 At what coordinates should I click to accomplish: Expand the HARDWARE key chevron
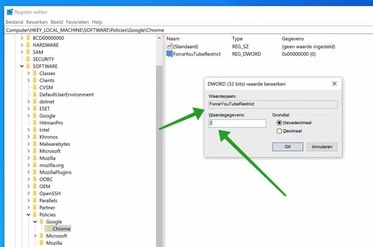pos(22,45)
